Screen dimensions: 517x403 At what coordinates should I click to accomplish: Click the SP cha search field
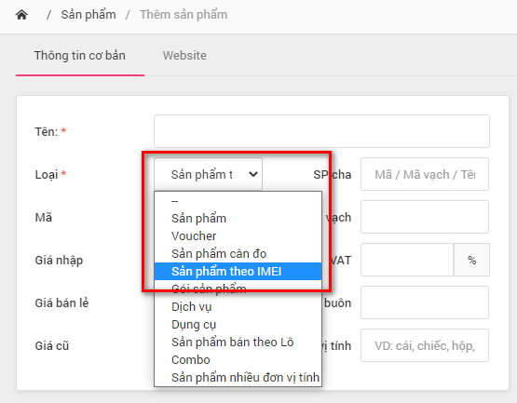coord(425,174)
